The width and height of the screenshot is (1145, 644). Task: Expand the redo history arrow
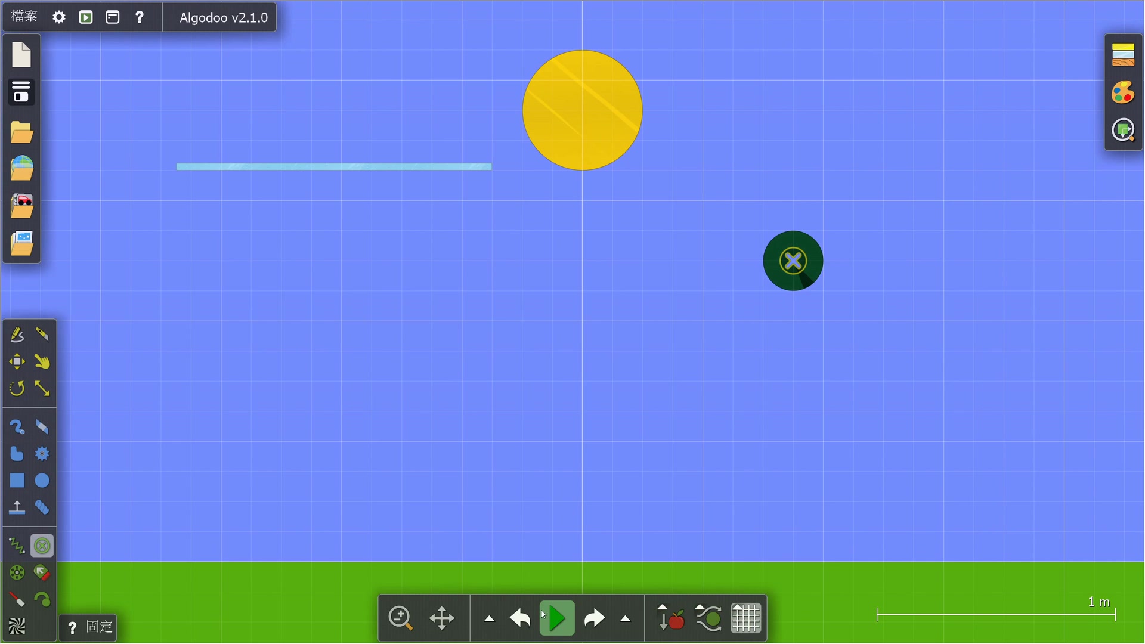tap(625, 619)
